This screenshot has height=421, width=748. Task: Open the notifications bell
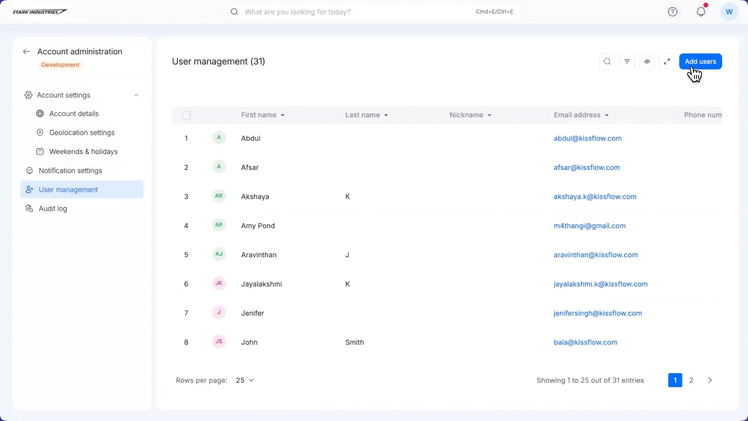pos(701,12)
